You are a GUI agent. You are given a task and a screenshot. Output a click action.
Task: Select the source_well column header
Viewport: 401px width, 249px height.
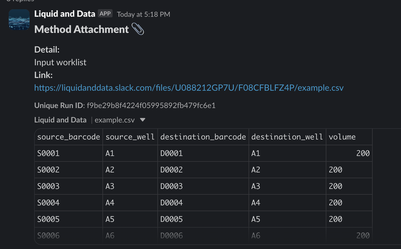[130, 137]
